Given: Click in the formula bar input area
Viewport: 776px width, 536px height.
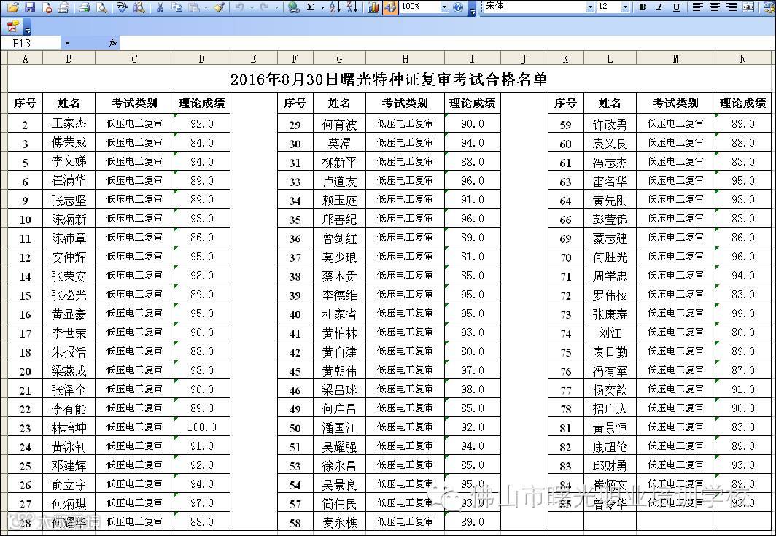Looking at the screenshot, I should [x=446, y=43].
